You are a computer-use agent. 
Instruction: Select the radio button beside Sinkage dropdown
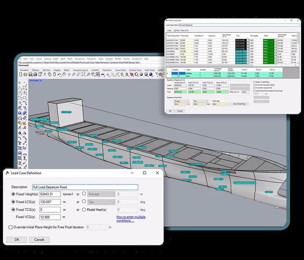click(x=84, y=194)
